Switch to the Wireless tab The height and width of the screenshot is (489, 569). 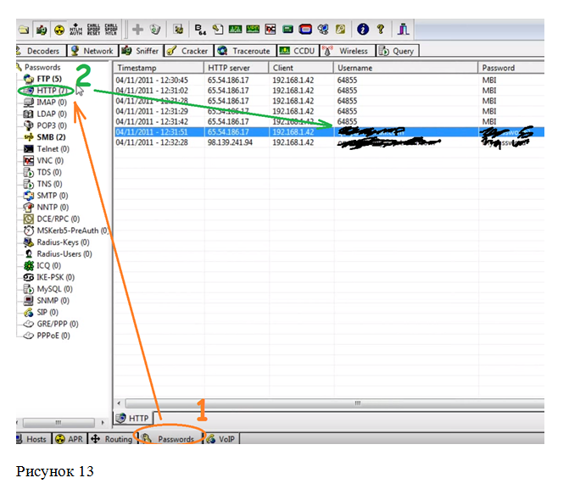click(x=348, y=51)
